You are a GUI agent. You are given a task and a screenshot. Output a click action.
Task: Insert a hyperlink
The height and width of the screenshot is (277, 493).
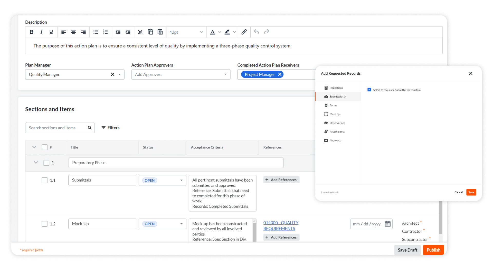(x=244, y=32)
